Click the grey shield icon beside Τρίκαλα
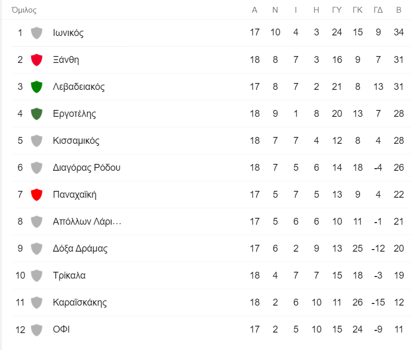 click(36, 276)
